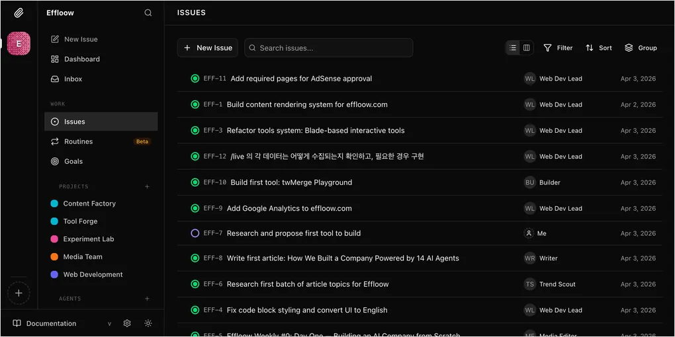Open the Sort options
This screenshot has width=675, height=337.
click(x=599, y=48)
